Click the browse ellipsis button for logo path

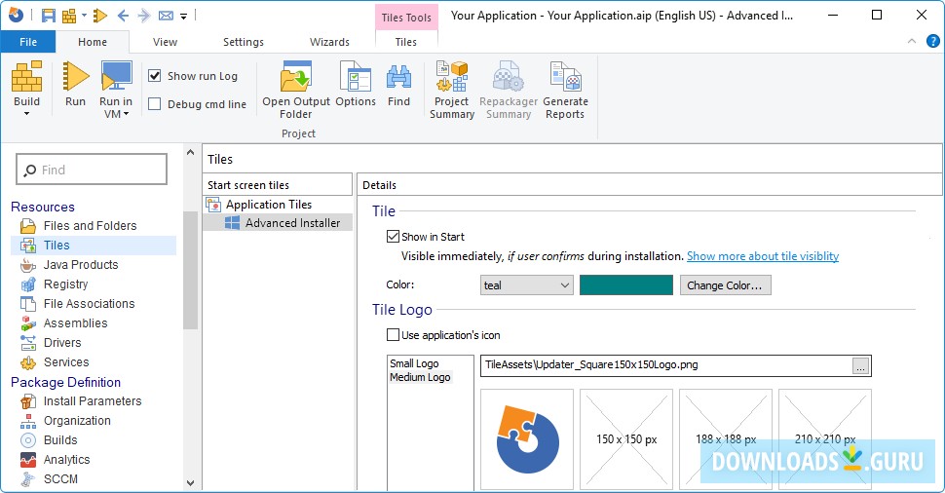(860, 365)
